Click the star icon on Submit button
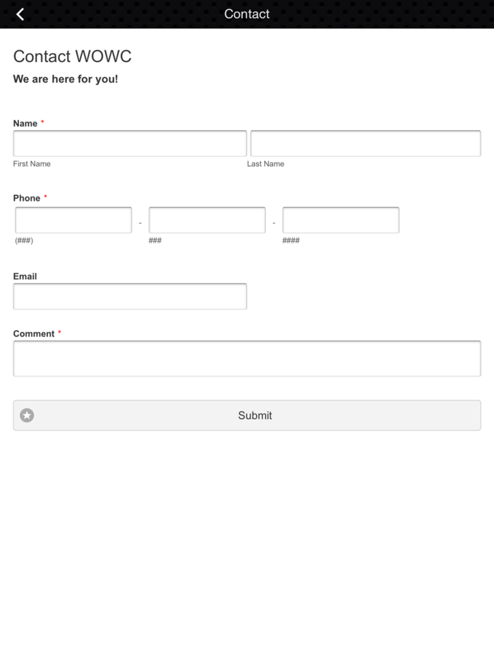494x660 pixels. click(27, 416)
